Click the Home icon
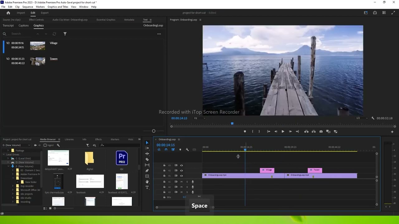The width and height of the screenshot is (399, 224). pos(8,13)
